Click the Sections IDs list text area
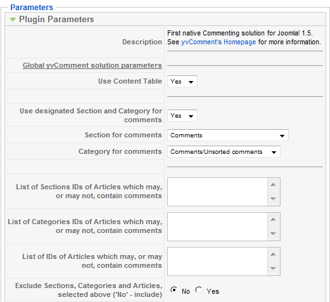The width and height of the screenshot is (330, 302). click(x=217, y=192)
